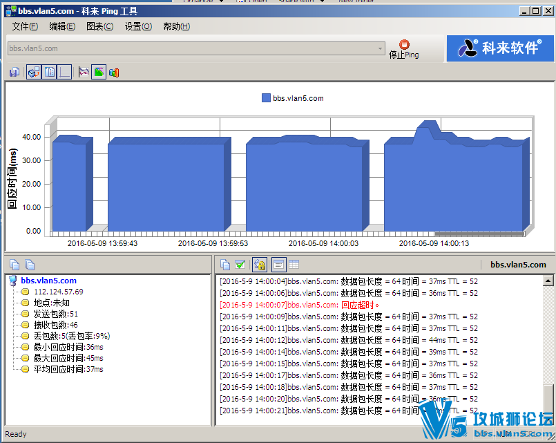Image resolution: width=556 pixels, height=443 pixels.
Task: Toggle the padlock scroll-lock icon in log toolbar
Action: click(x=260, y=265)
